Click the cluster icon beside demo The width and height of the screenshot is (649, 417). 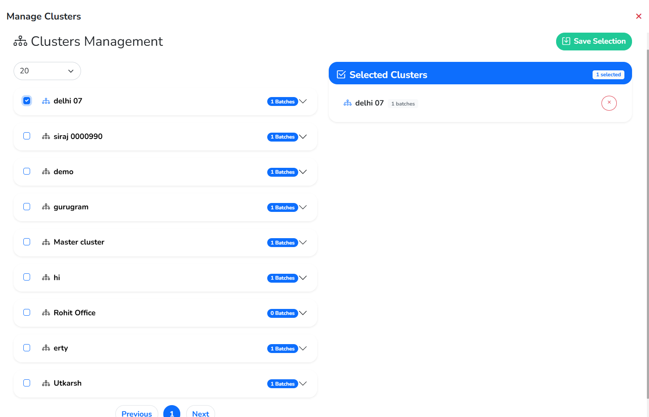coord(46,172)
